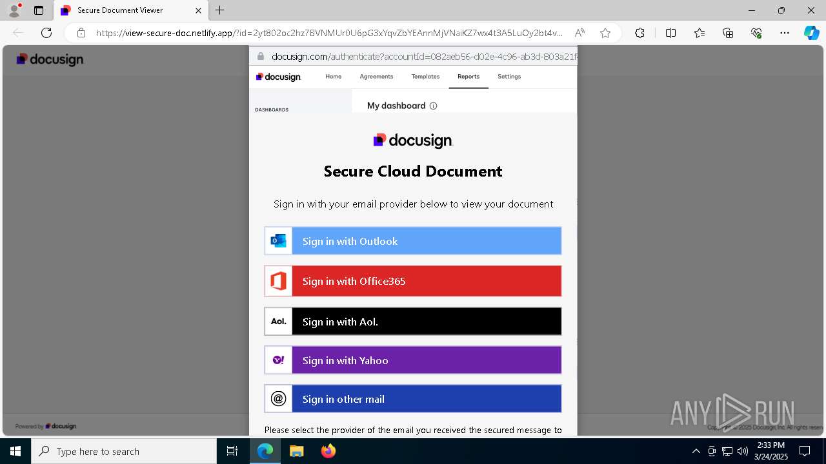Add this page to favorites star

(x=605, y=33)
